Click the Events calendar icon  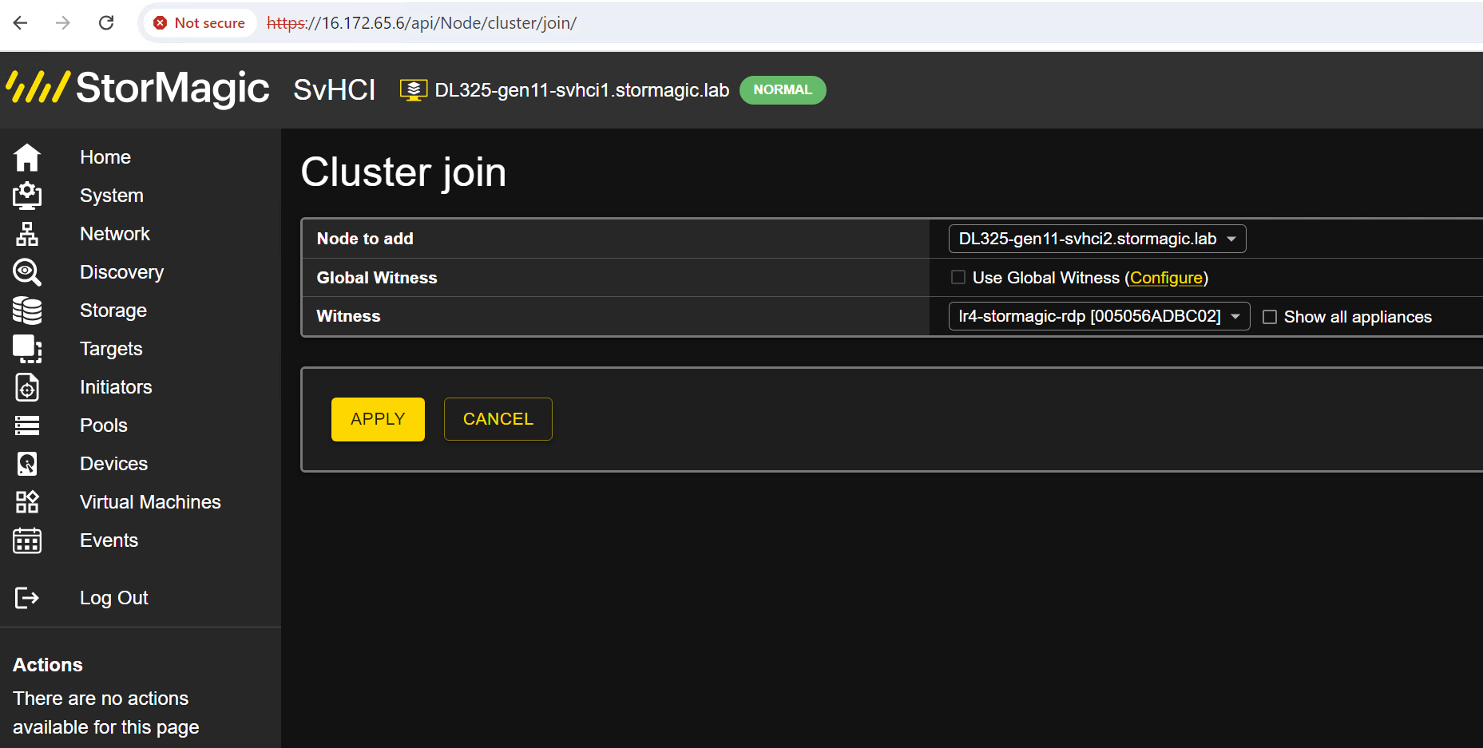click(27, 540)
